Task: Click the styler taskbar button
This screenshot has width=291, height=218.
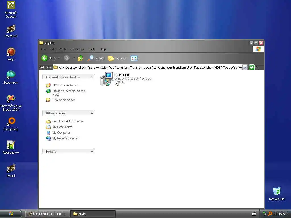Action: click(x=93, y=214)
